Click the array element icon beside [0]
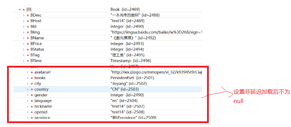The image size is (291, 127). [24, 9]
